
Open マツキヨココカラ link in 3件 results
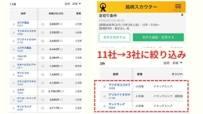pos(119,86)
